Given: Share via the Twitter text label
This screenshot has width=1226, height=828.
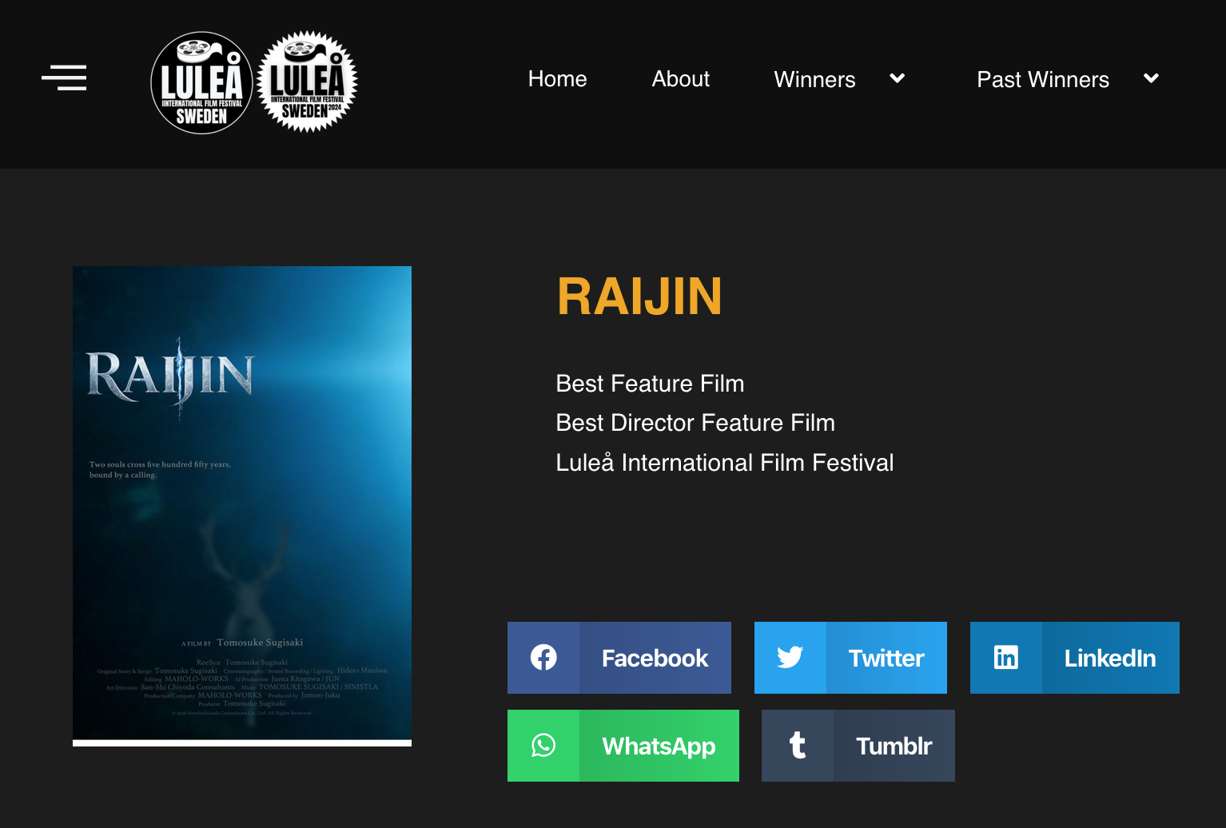Looking at the screenshot, I should pos(886,658).
